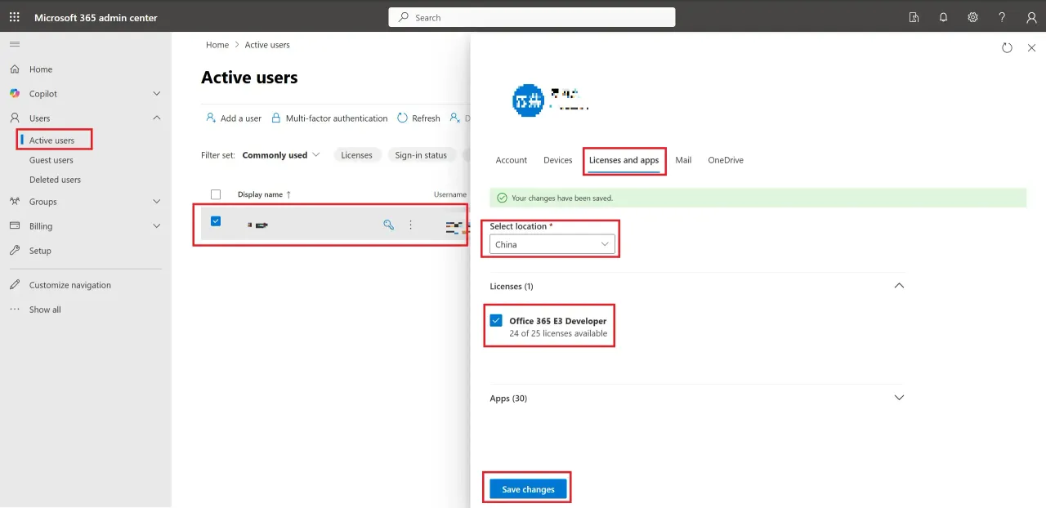
Task: Open the settings gear in the header
Action: (x=972, y=17)
